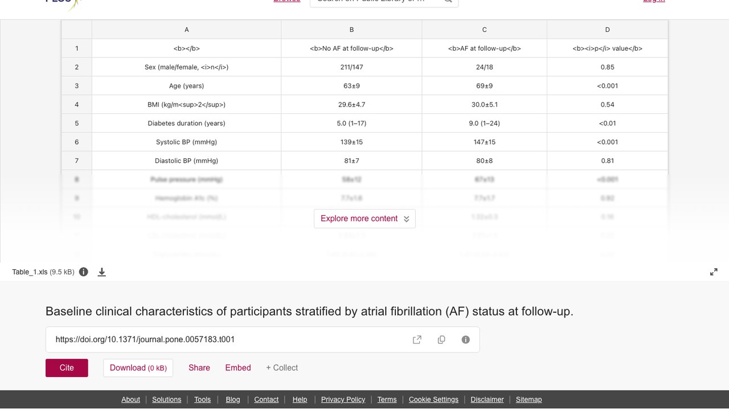The width and height of the screenshot is (729, 410).
Task: Download Table_1.xls via arrow icon
Action: point(102,272)
